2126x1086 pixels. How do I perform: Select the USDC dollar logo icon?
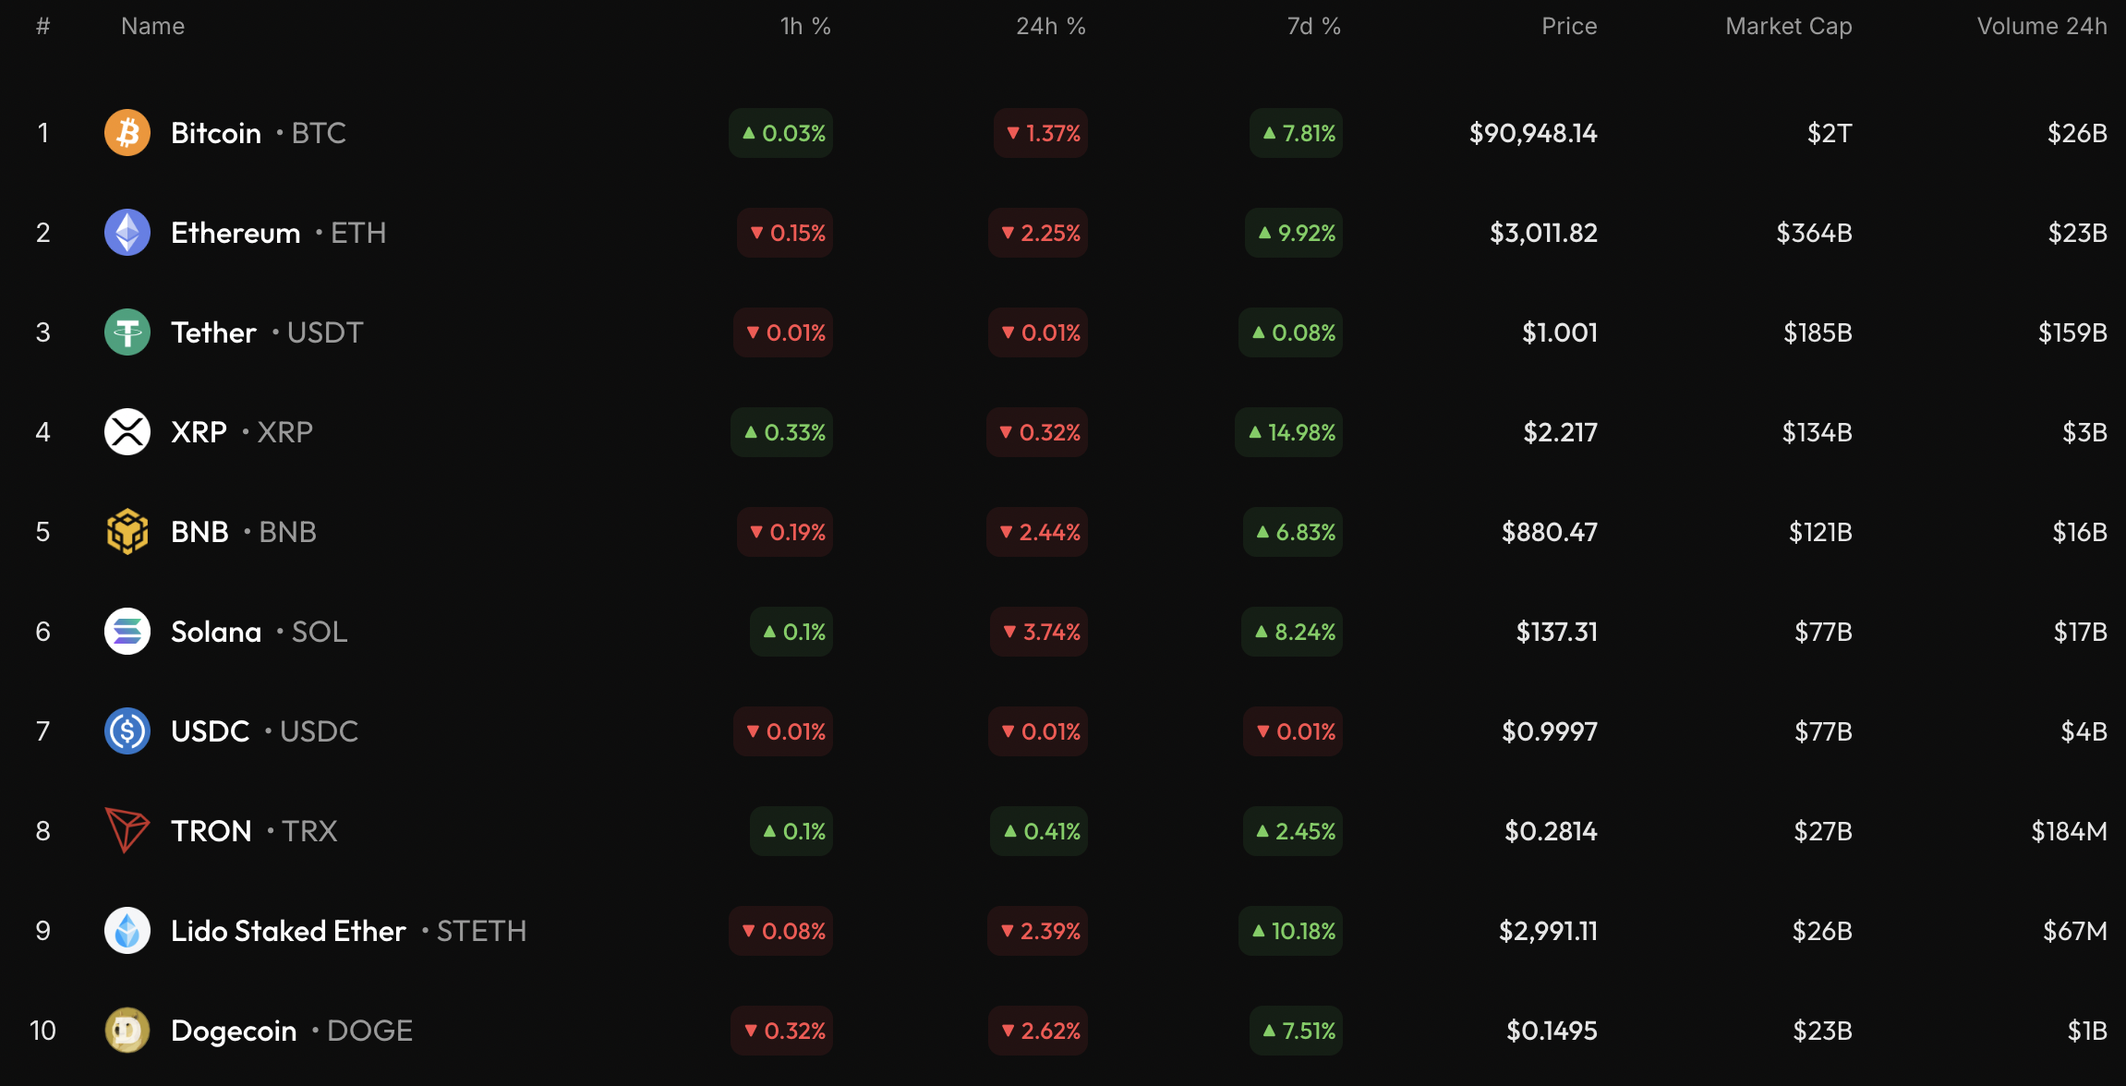(x=127, y=731)
